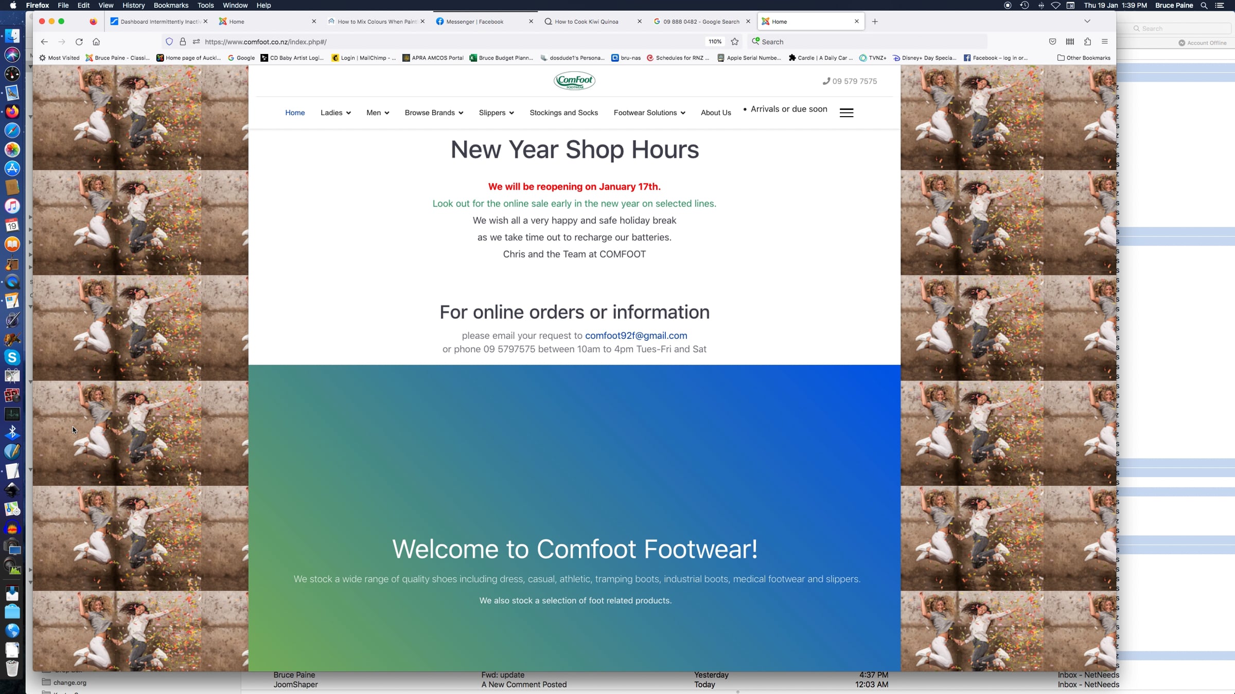Open Safari from the Dock
This screenshot has width=1235, height=694.
click(x=12, y=131)
